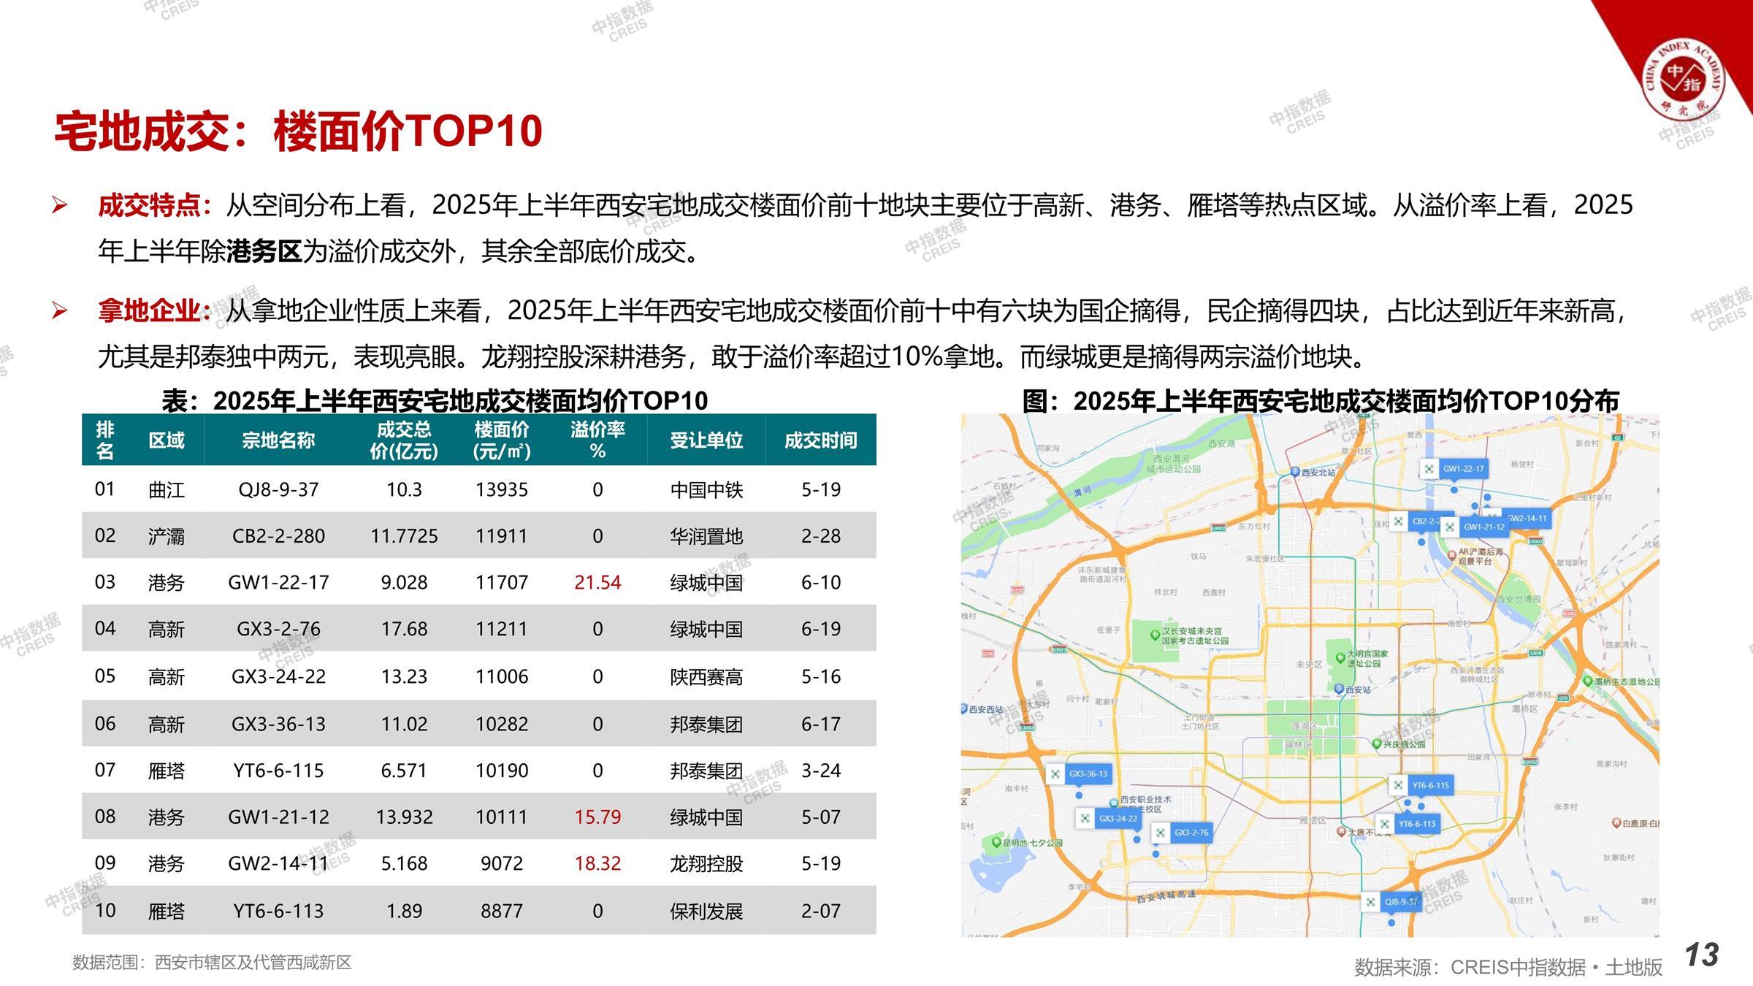Image resolution: width=1753 pixels, height=986 pixels.
Task: Click the GW1-22-17 marker icon on map
Action: [x=1430, y=469]
